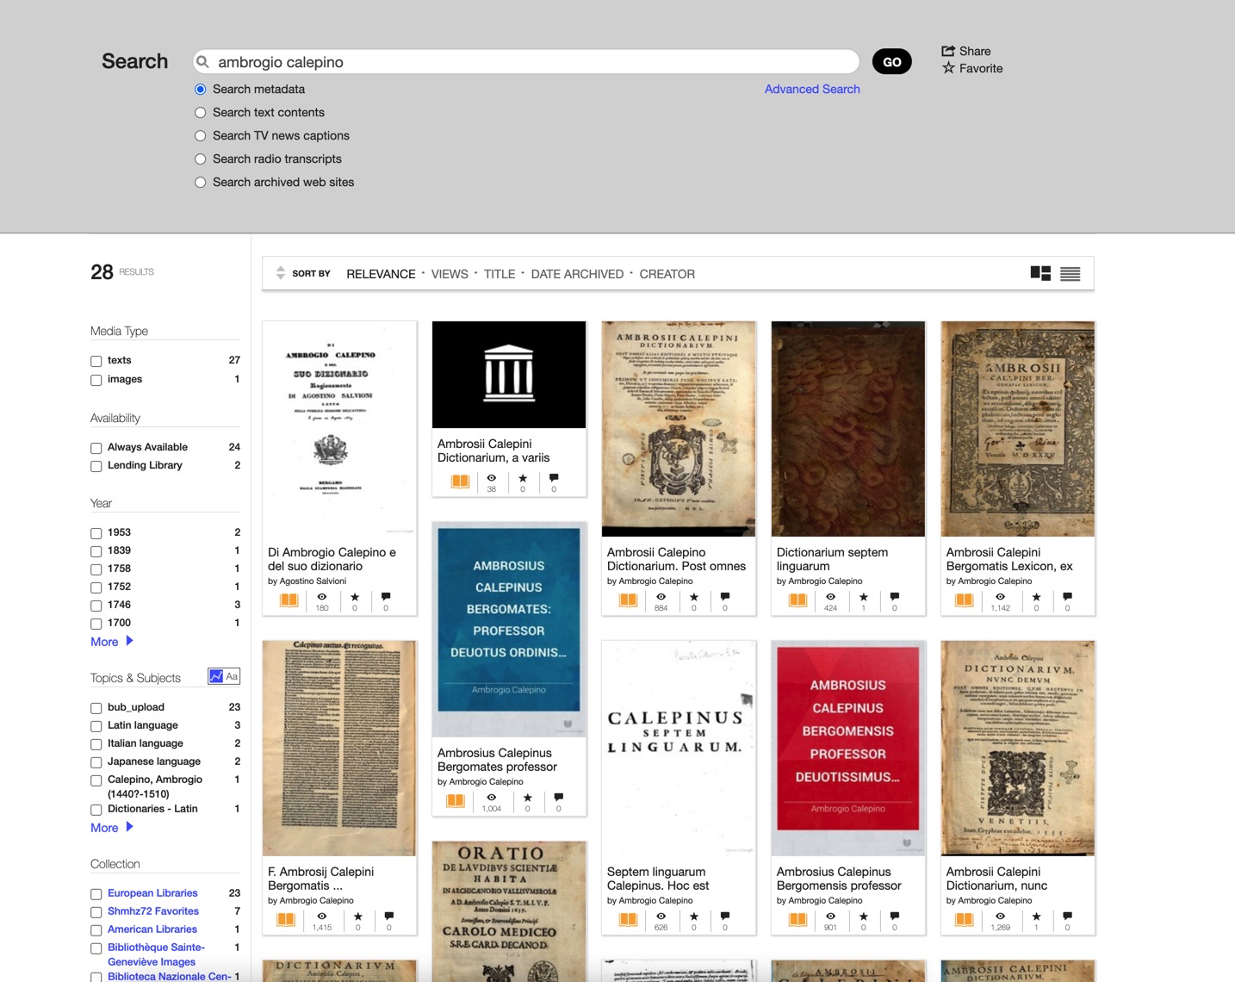1235x982 pixels.
Task: Sort results by Date Archived
Action: [577, 274]
